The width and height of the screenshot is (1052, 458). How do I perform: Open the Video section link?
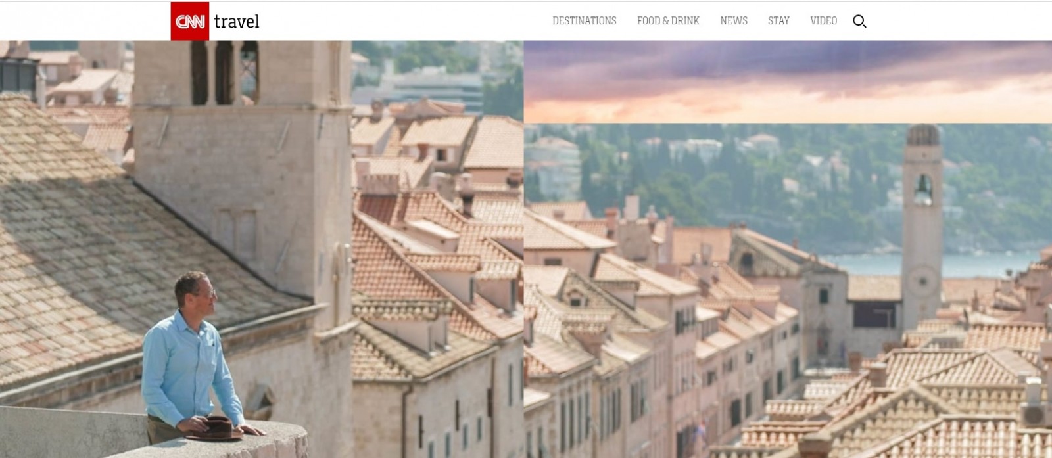(x=823, y=21)
